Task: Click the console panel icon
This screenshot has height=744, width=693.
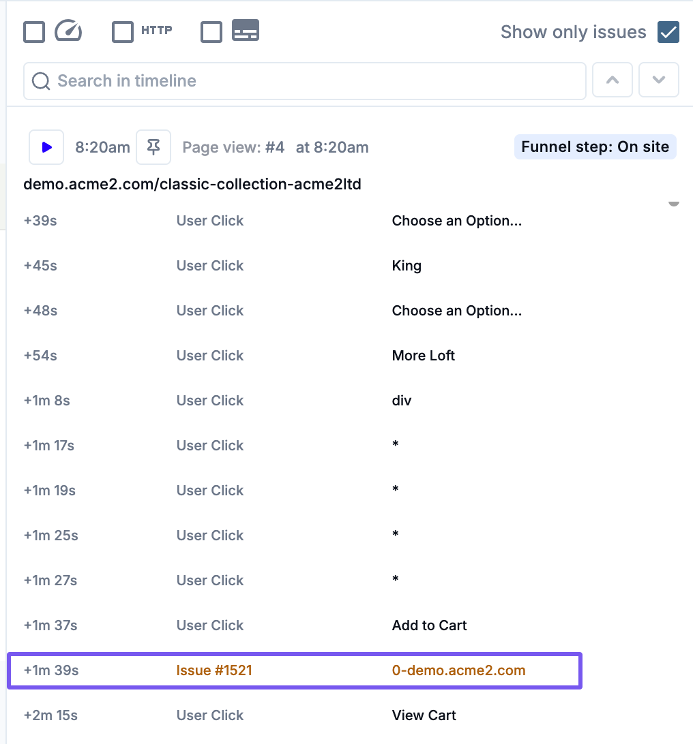Action: [x=246, y=31]
